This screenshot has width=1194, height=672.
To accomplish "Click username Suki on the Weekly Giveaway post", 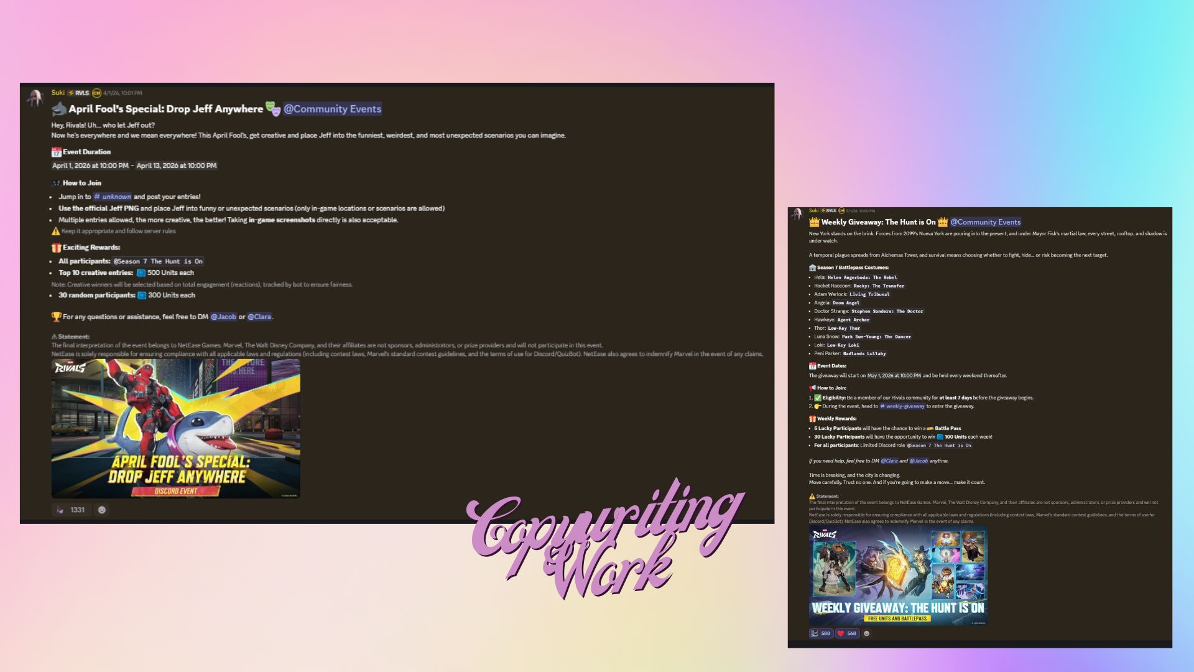I will [x=813, y=211].
